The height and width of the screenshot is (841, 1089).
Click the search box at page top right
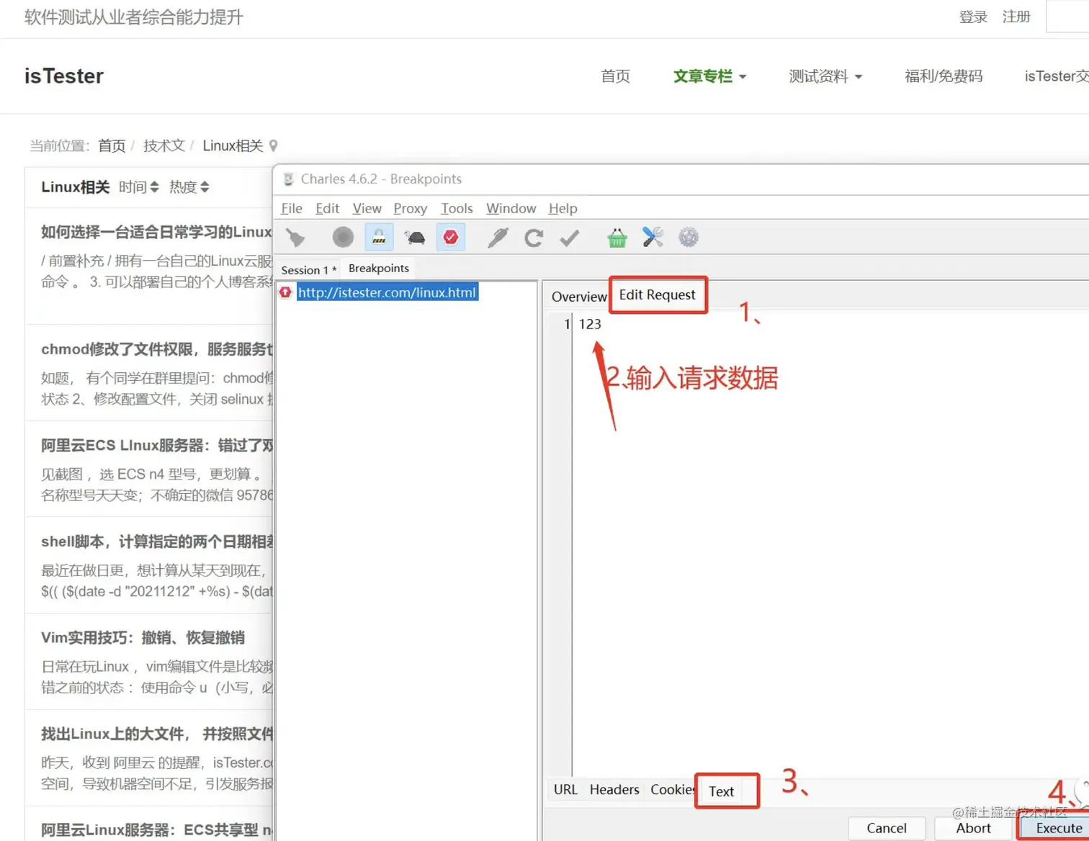1067,17
